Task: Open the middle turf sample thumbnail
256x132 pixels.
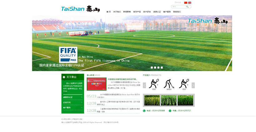Action: (169, 100)
